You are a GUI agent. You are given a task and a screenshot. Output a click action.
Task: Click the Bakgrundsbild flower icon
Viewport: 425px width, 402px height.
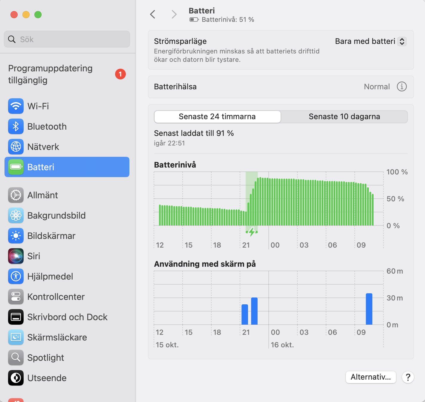tap(16, 215)
